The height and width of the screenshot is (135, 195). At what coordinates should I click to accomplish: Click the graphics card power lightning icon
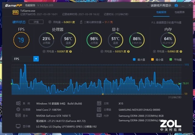coord(102,52)
